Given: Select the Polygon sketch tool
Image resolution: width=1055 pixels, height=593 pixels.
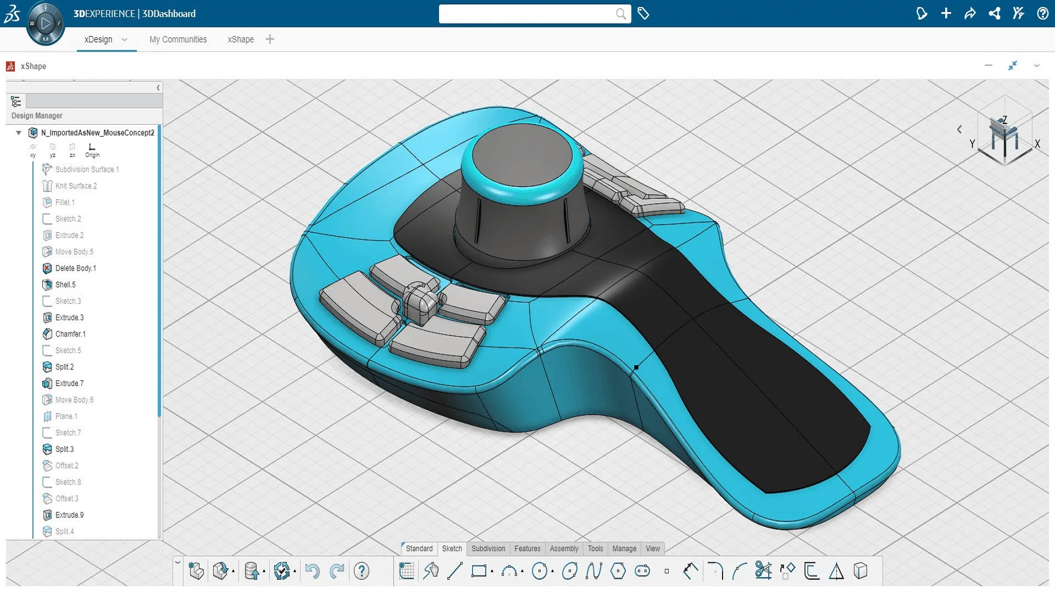Looking at the screenshot, I should 619,571.
